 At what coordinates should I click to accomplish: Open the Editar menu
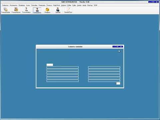click(69, 5)
